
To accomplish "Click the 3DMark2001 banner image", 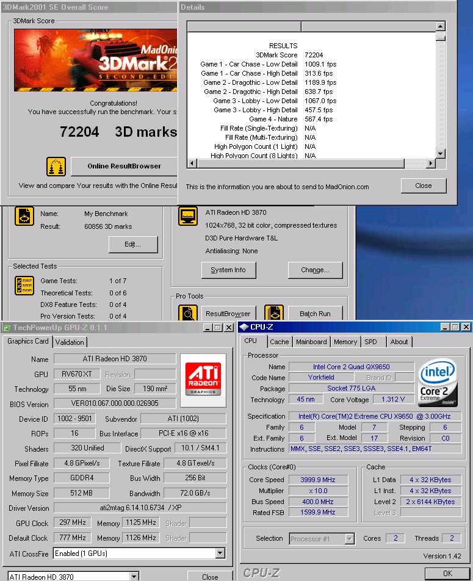I will tap(96, 60).
